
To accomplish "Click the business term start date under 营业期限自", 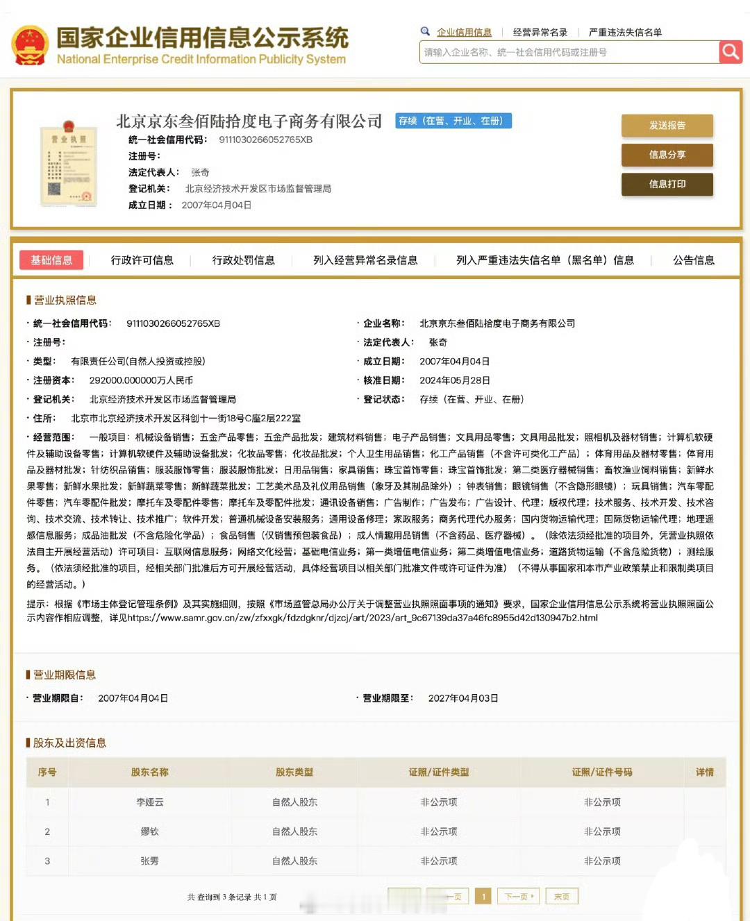I will tap(133, 698).
